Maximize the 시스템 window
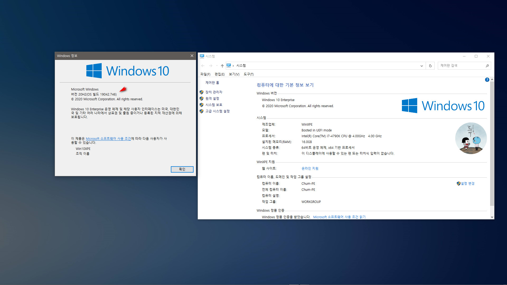Image resolution: width=507 pixels, height=285 pixels. pyautogui.click(x=476, y=56)
